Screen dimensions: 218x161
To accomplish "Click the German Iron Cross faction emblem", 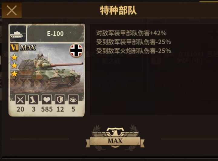I will [76, 51].
